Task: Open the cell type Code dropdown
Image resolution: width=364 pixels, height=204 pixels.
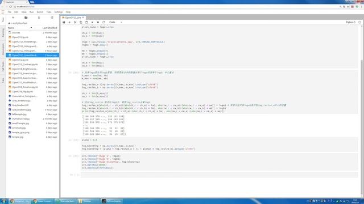Action: click(x=115, y=22)
